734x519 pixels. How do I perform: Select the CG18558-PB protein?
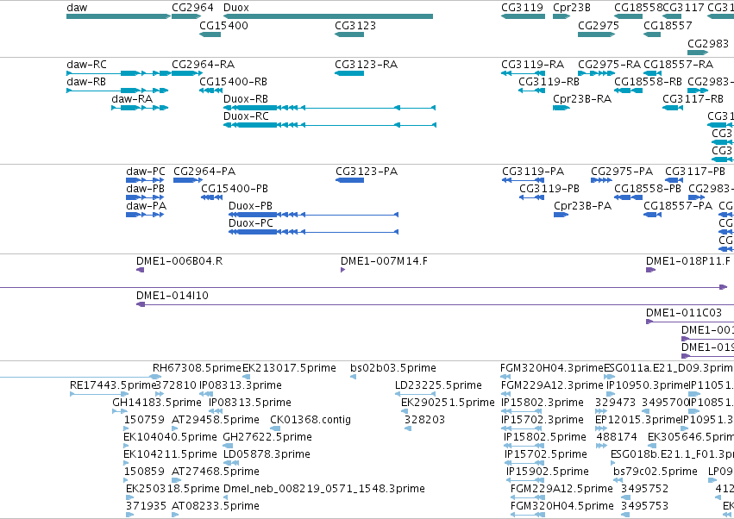[x=628, y=197]
